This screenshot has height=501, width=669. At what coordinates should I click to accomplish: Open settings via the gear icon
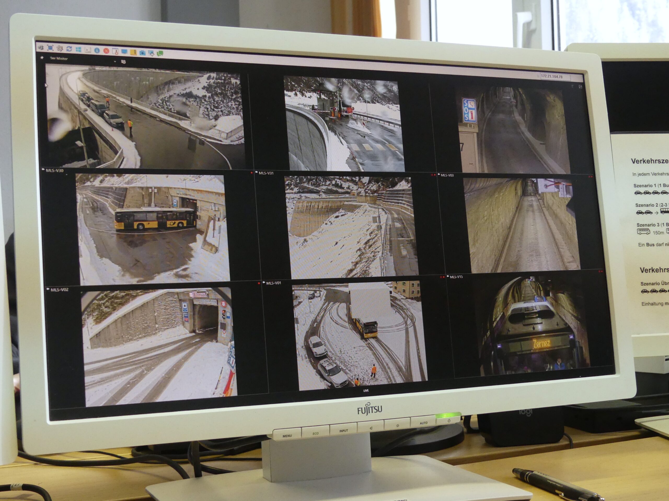(60, 48)
